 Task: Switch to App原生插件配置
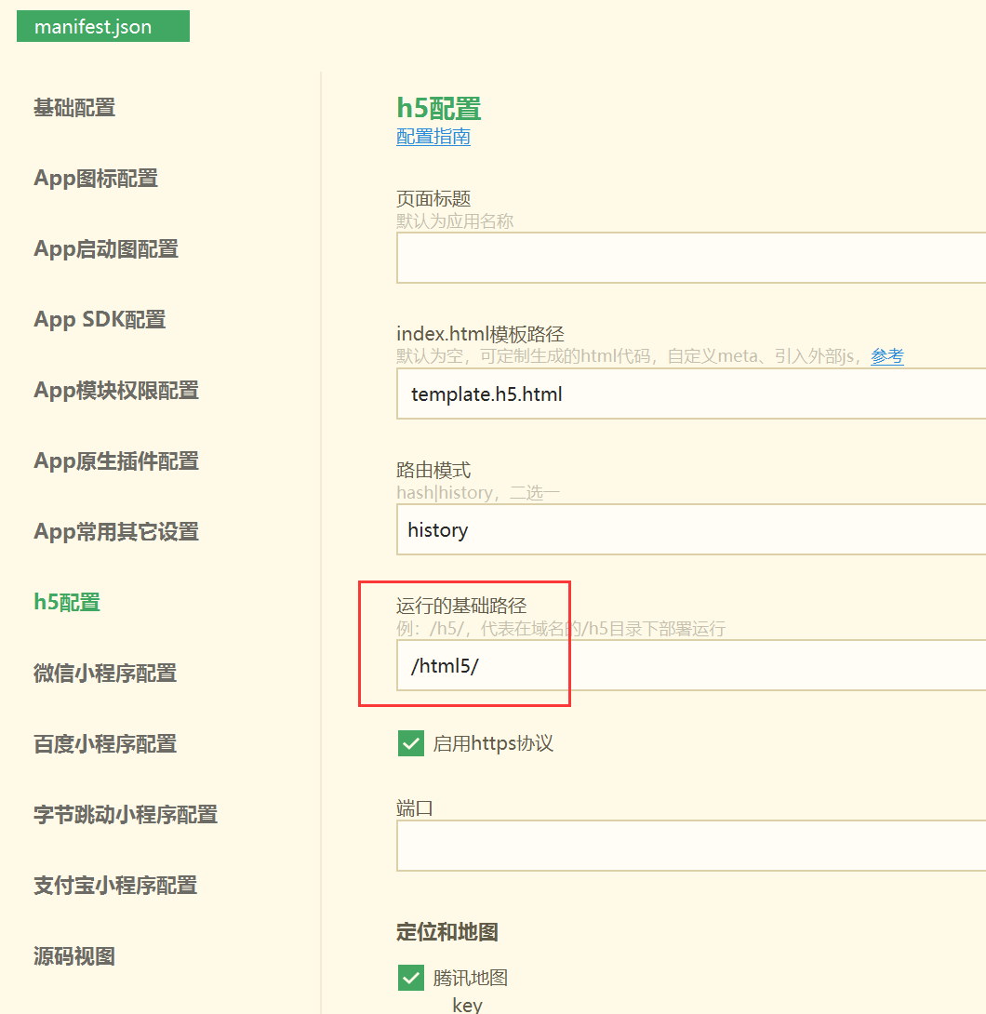coord(116,461)
